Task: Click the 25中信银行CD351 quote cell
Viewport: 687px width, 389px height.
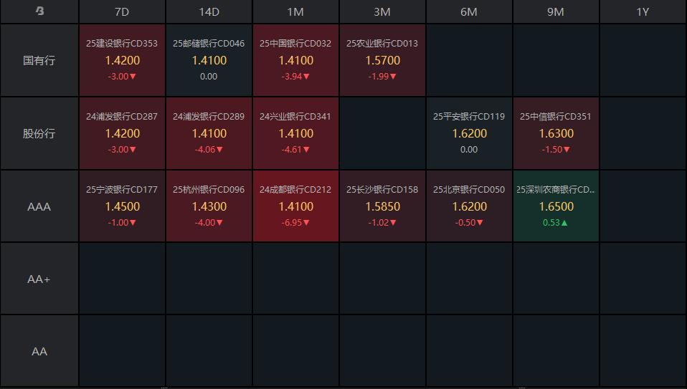Action: coord(556,133)
